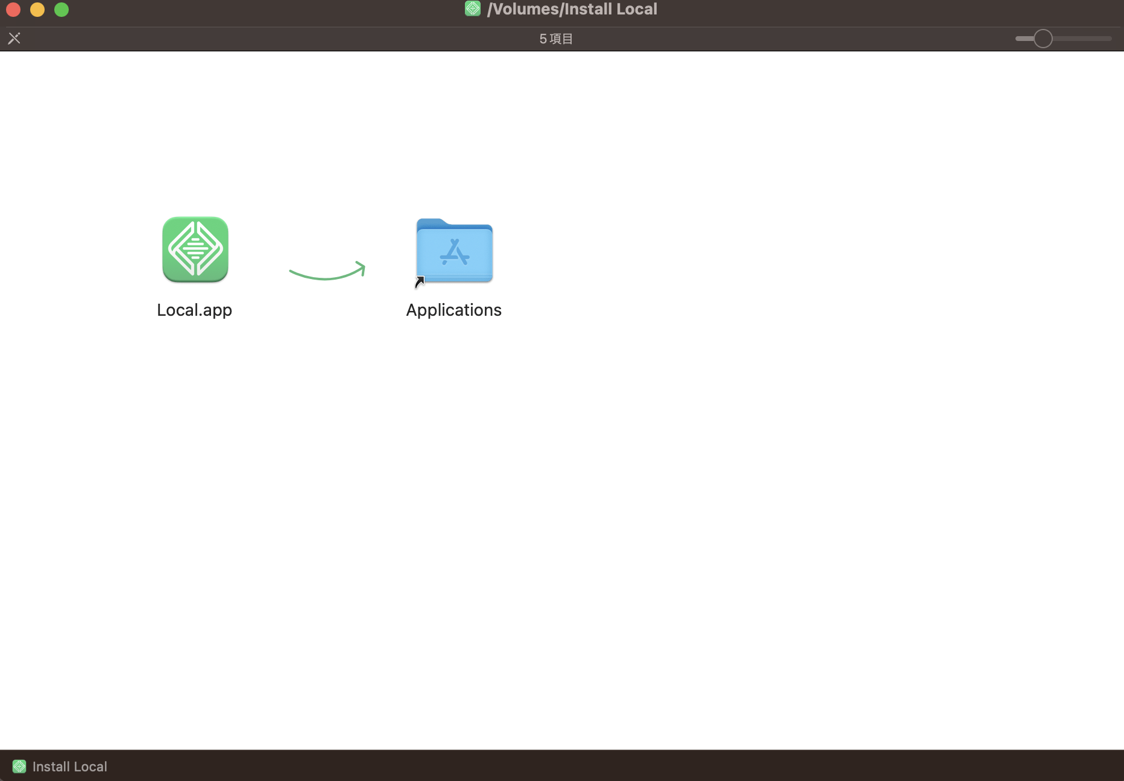
Task: Close the Install Local window
Action: click(x=13, y=10)
